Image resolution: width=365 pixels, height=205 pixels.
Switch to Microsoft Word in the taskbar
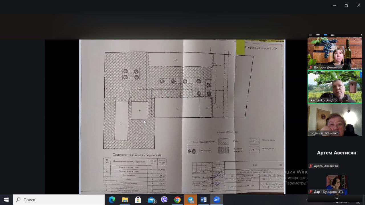click(204, 200)
